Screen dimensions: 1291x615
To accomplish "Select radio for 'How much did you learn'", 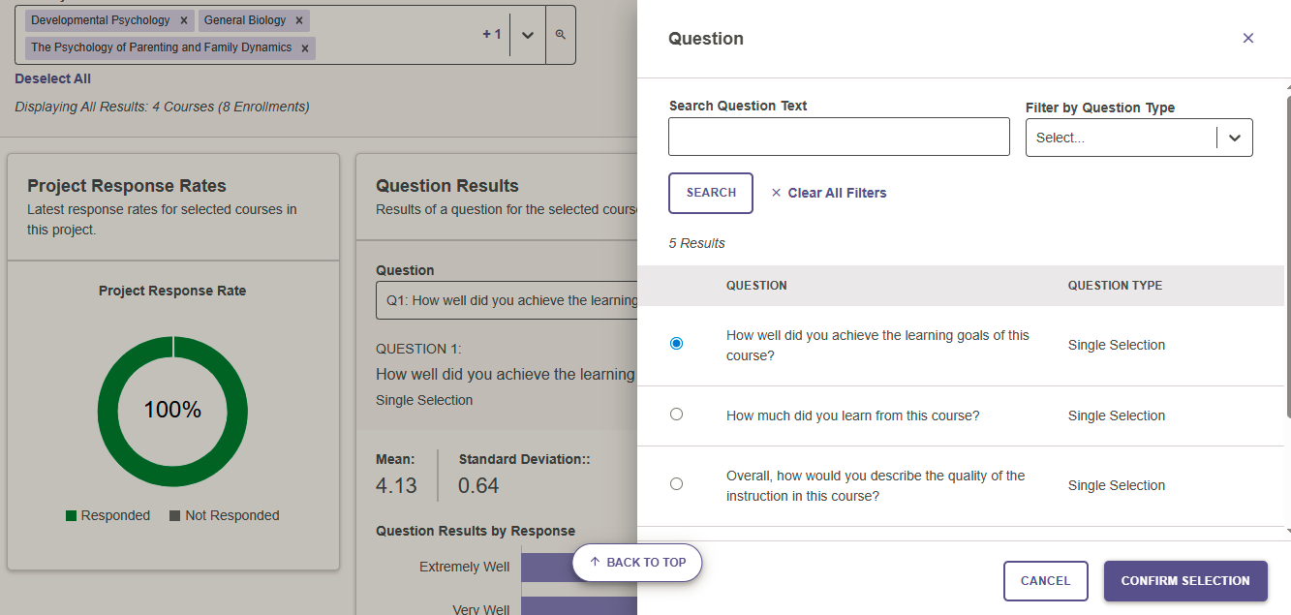I will (x=676, y=414).
